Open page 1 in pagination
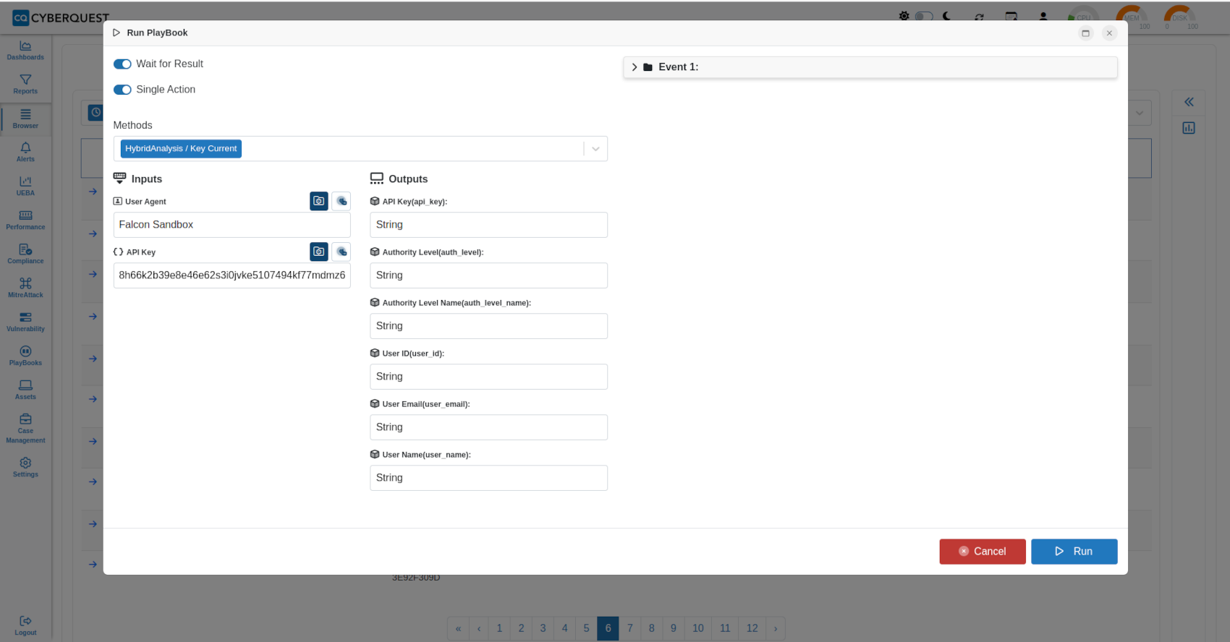This screenshot has width=1230, height=642. pos(499,628)
